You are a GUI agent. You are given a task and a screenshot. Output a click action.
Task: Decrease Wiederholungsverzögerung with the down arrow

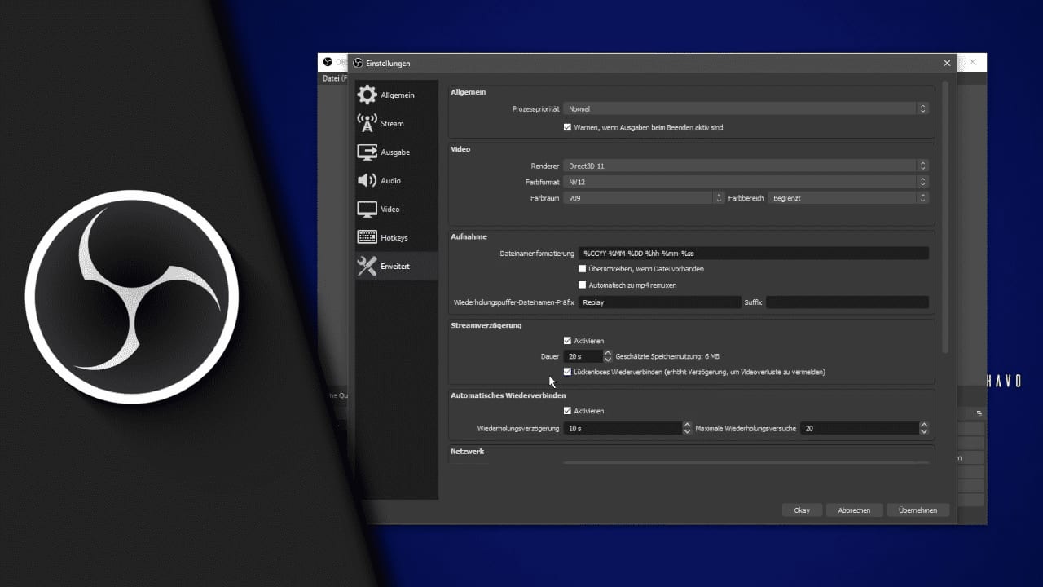[x=687, y=431]
